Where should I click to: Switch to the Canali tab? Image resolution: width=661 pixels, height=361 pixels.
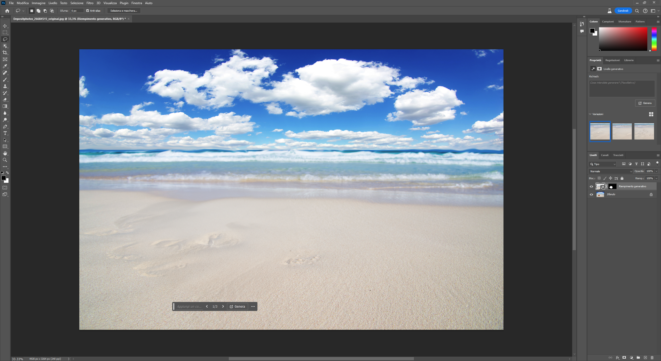click(x=604, y=155)
